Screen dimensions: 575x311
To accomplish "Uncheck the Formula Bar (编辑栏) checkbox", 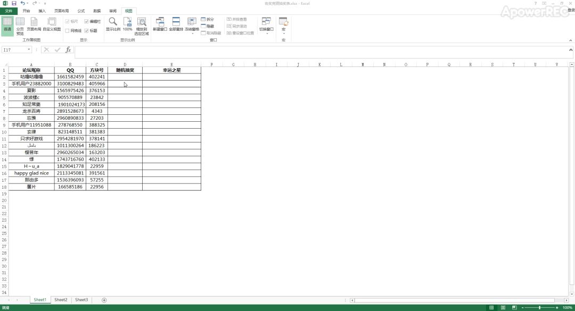I will coord(87,21).
